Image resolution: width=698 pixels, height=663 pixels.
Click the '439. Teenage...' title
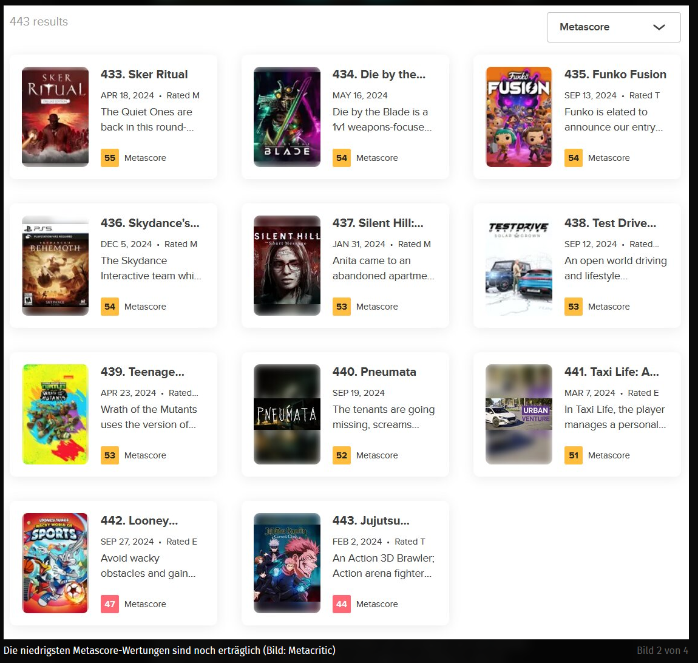(143, 372)
